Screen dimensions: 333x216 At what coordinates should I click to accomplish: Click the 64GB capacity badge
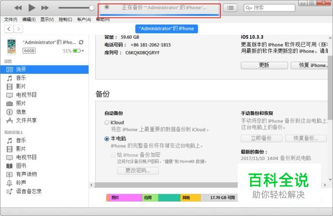(x=29, y=51)
